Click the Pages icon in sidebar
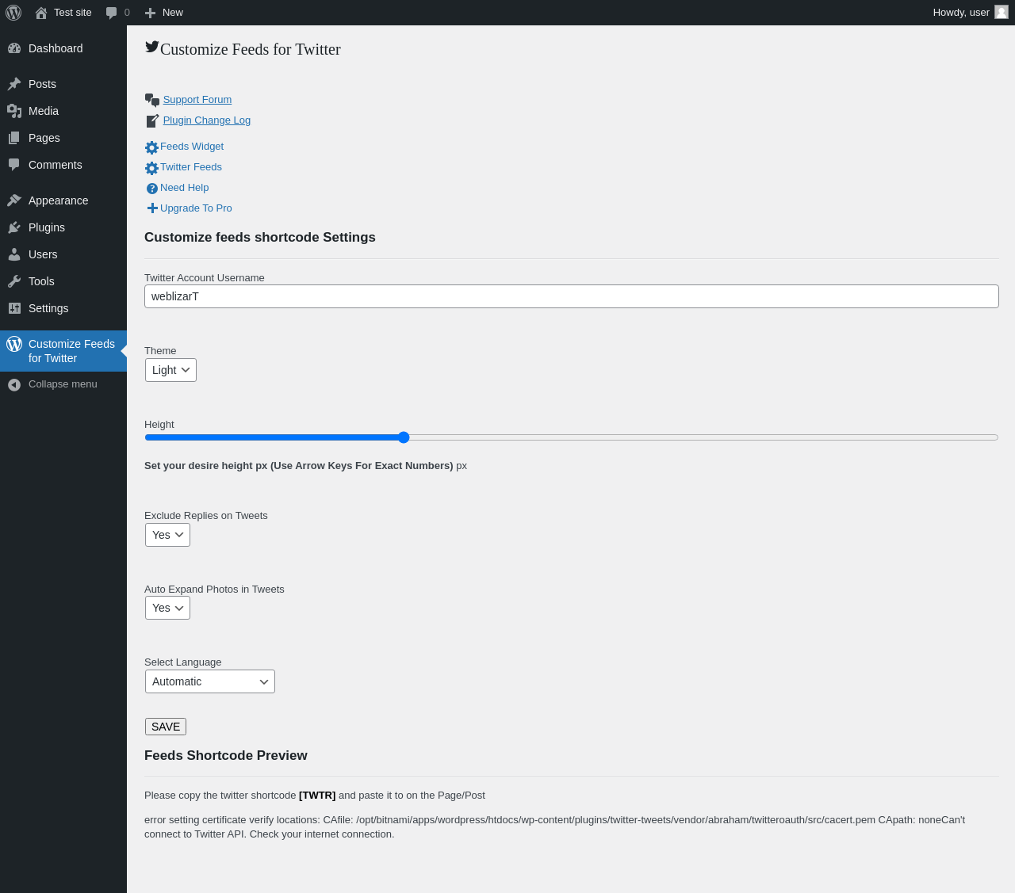Viewport: 1015px width, 893px height. tap(14, 138)
